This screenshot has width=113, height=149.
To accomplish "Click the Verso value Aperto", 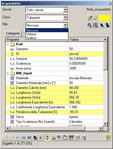I will (x=74, y=117).
